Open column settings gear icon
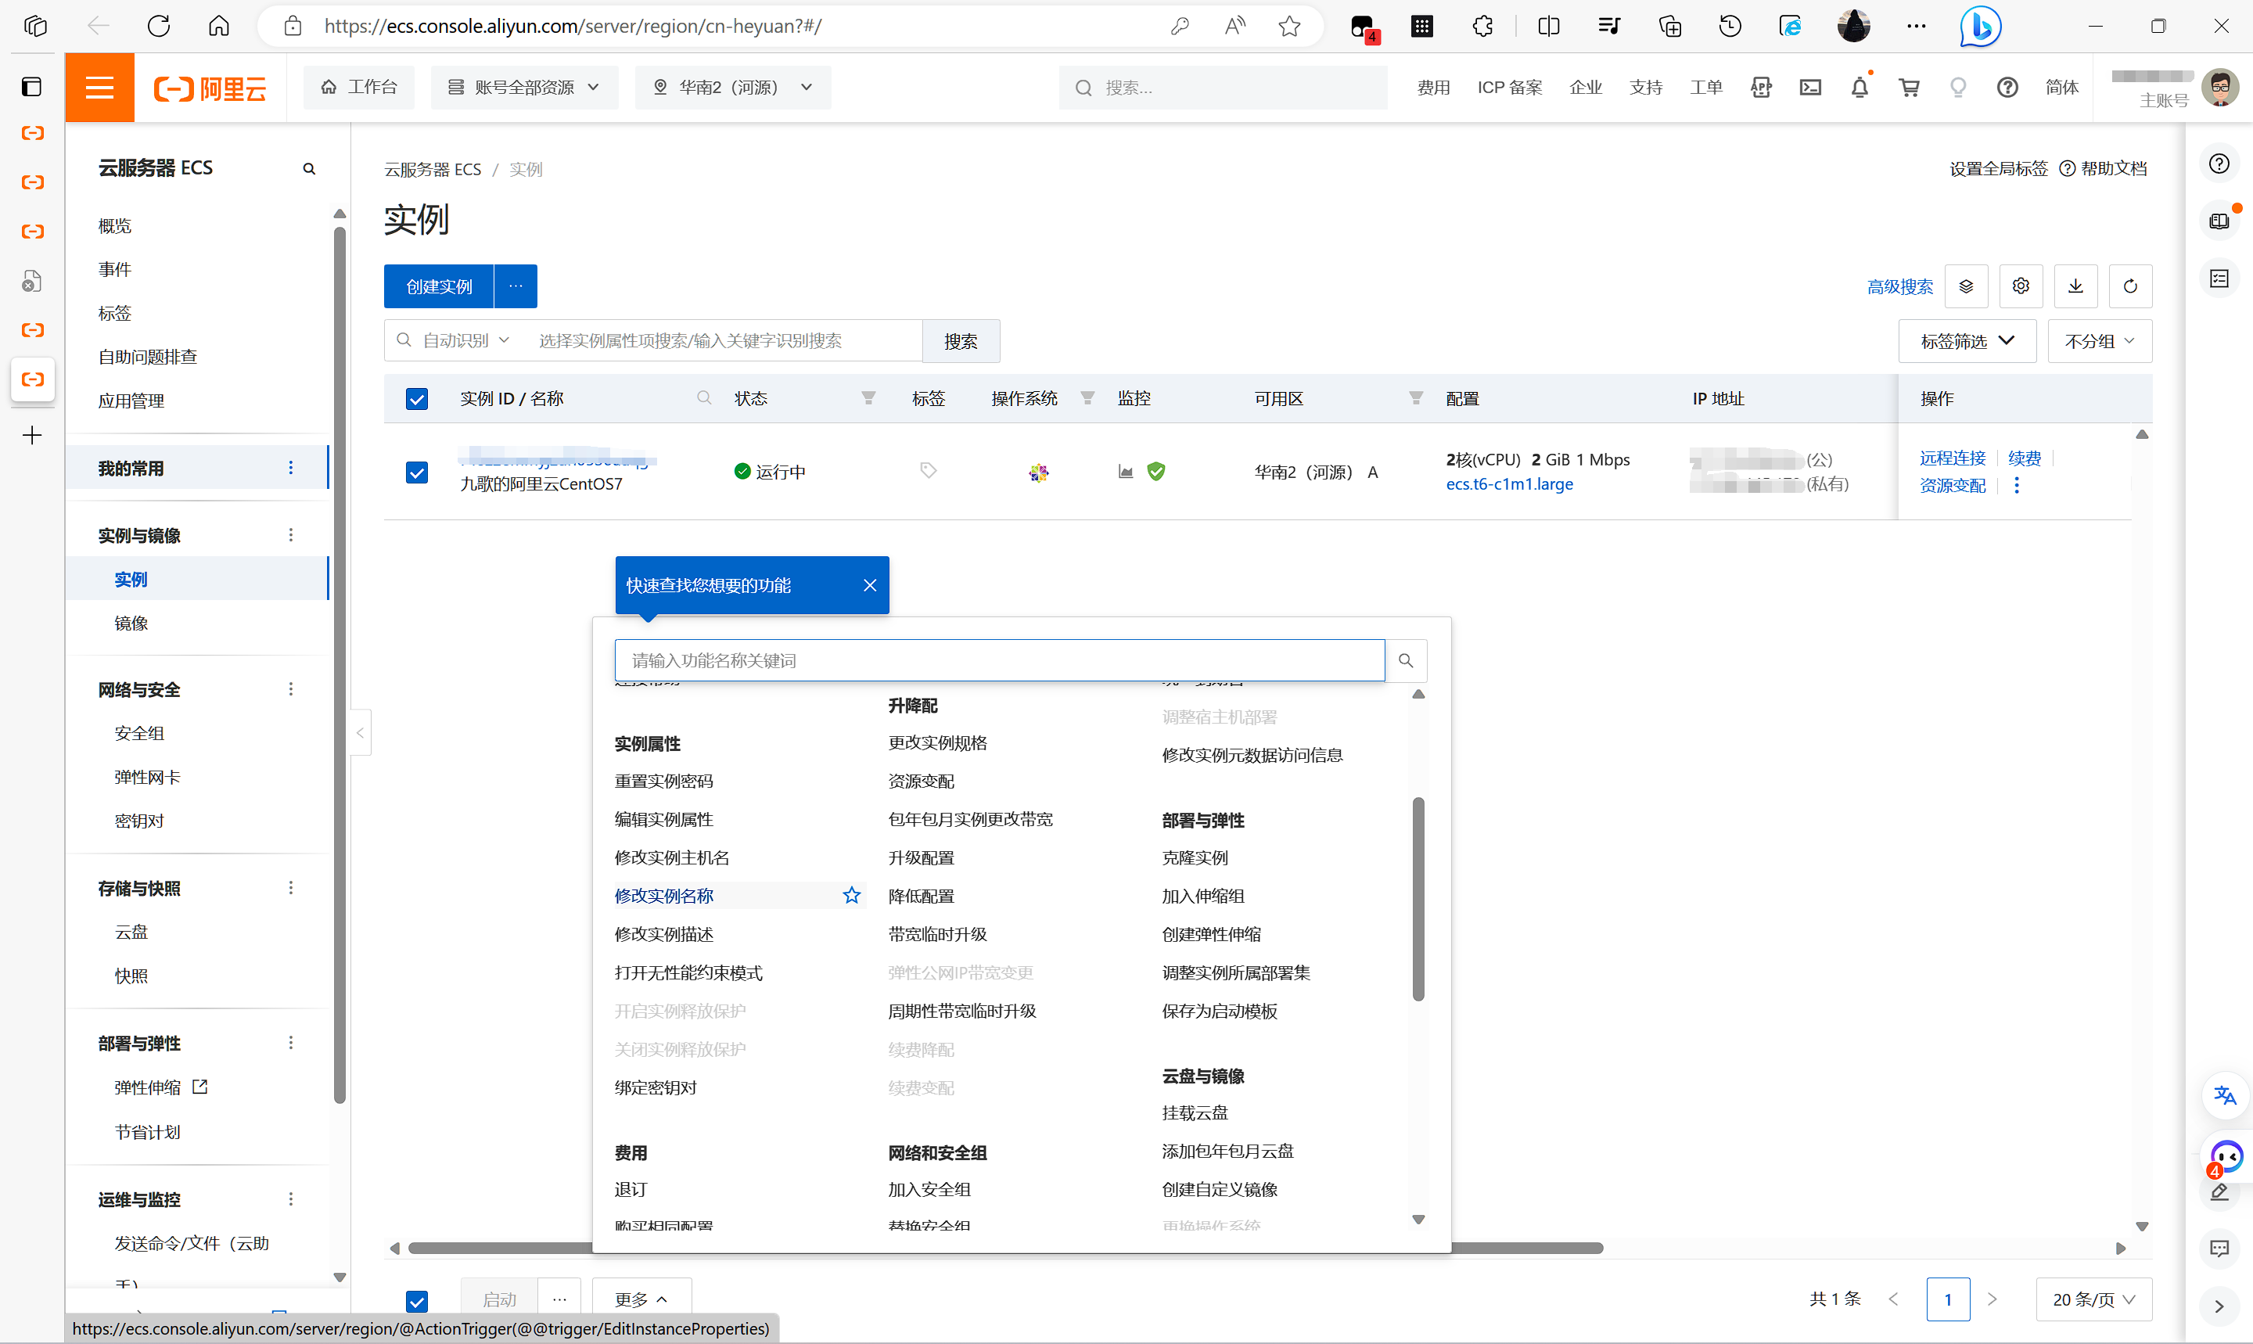2253x1344 pixels. (2021, 286)
